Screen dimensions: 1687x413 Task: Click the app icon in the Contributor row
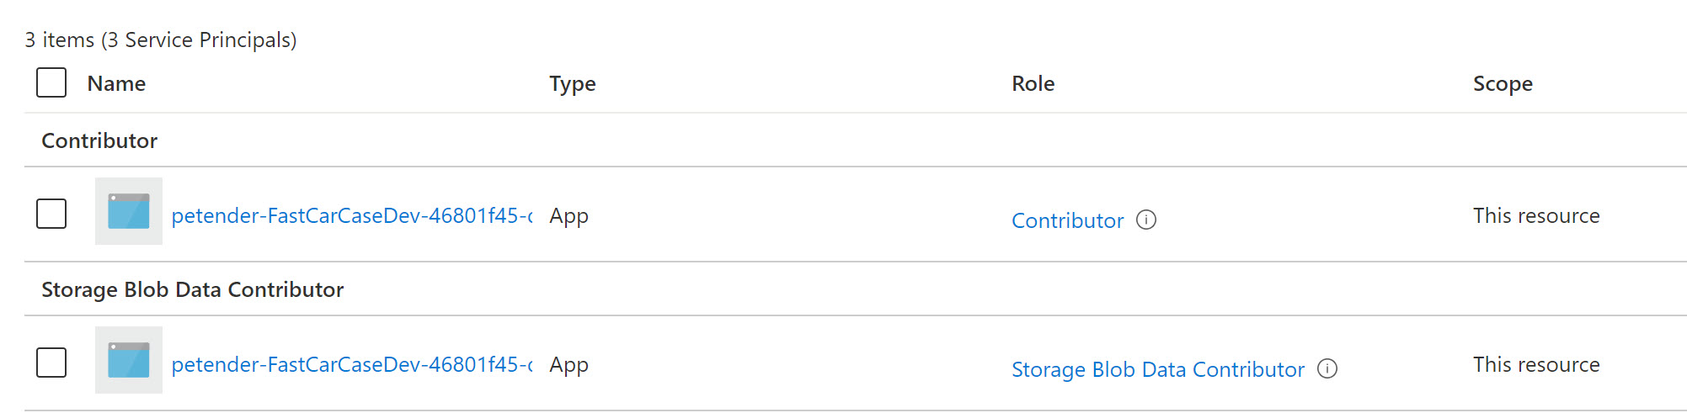[129, 212]
